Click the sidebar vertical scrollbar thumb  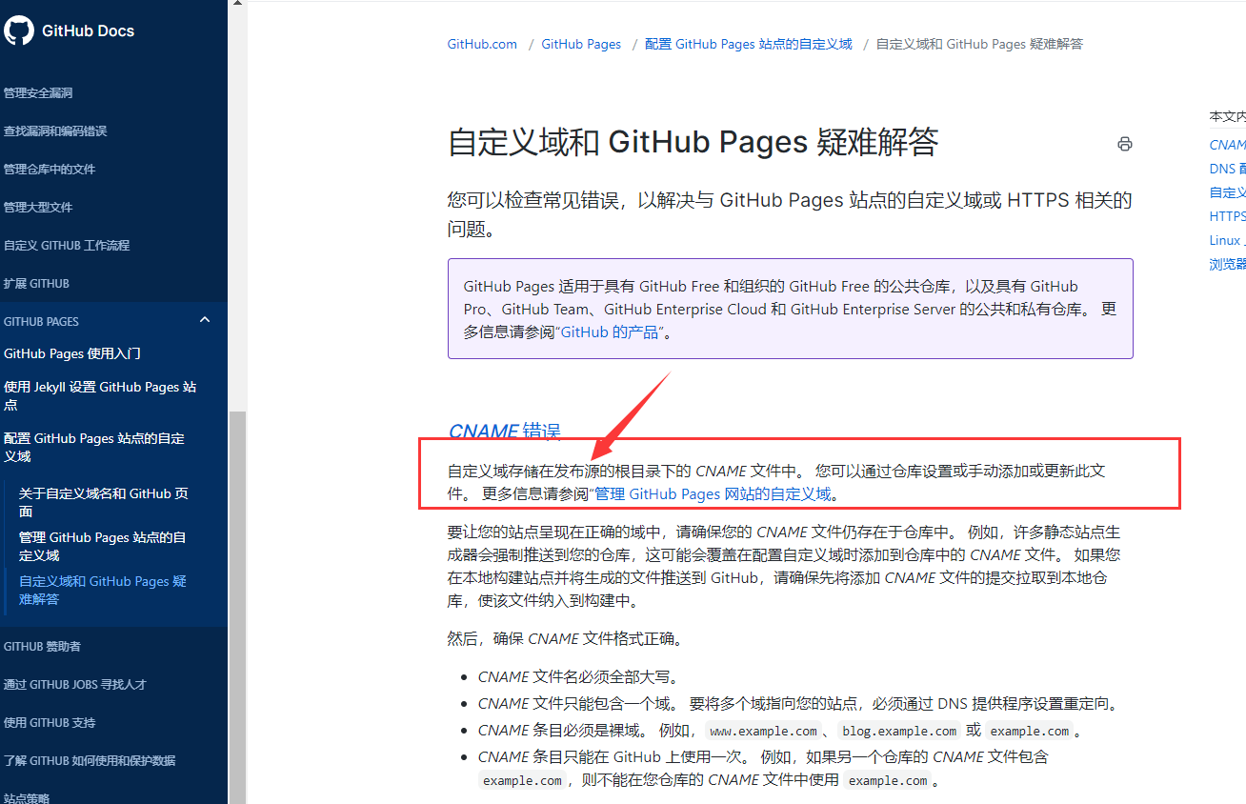[x=237, y=607]
